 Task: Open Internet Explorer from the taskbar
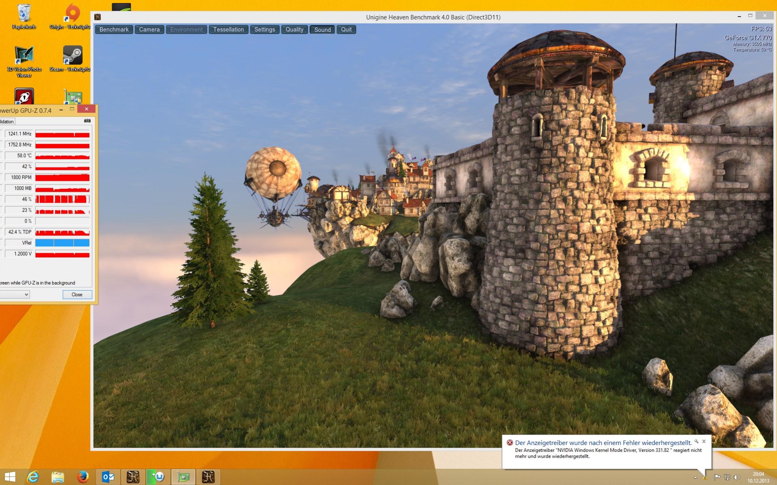(x=32, y=477)
